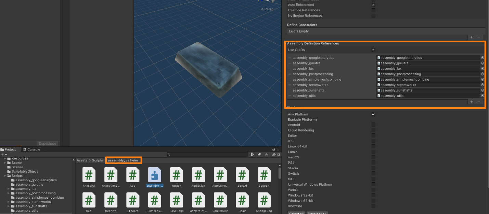Screen dimensions: 489x214
Task: Select the Beehive script file
Action: (111, 202)
